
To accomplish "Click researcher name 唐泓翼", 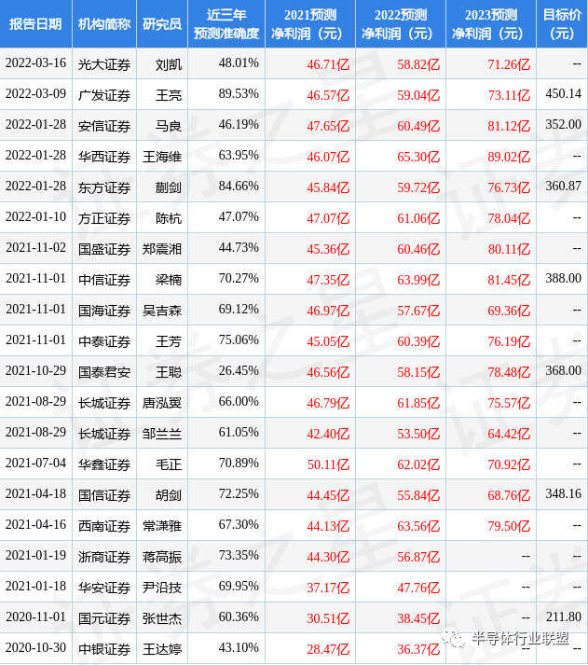I will (162, 403).
